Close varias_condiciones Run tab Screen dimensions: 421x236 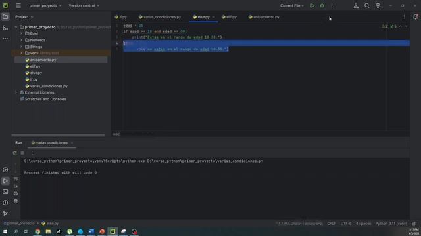click(72, 143)
